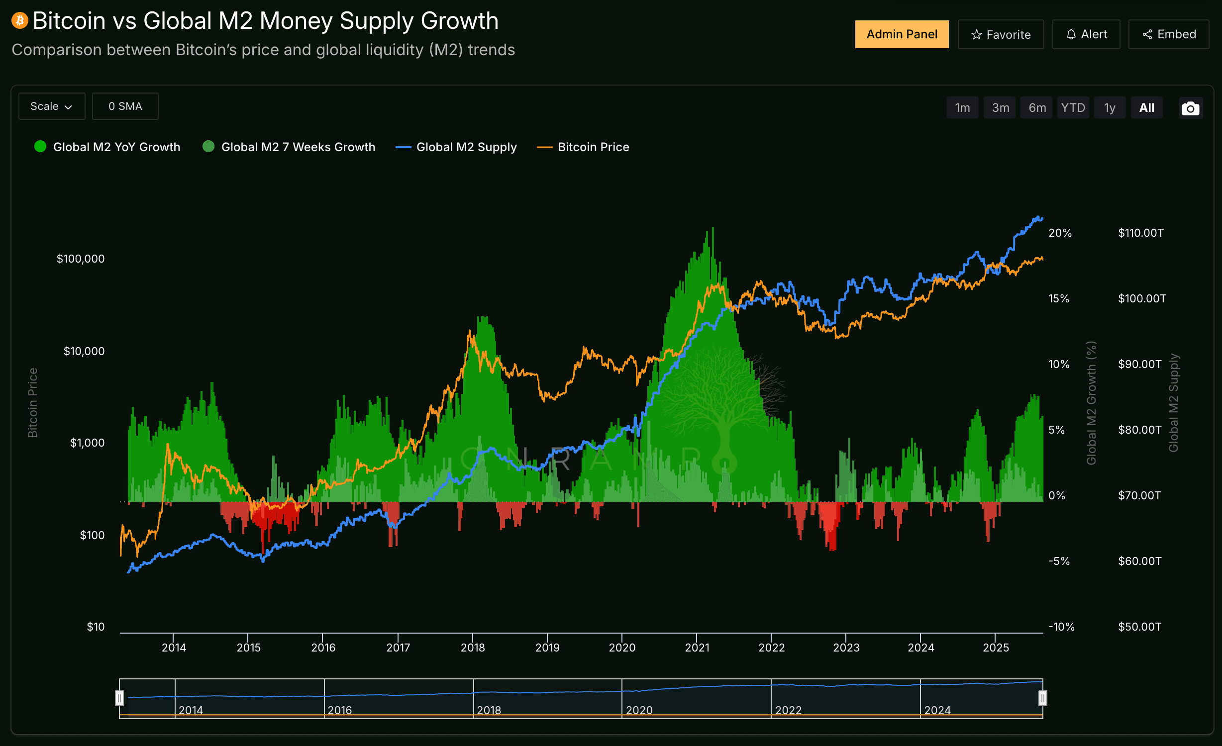The width and height of the screenshot is (1222, 746).
Task: Toggle Bitcoin Price legend series
Action: click(x=593, y=147)
